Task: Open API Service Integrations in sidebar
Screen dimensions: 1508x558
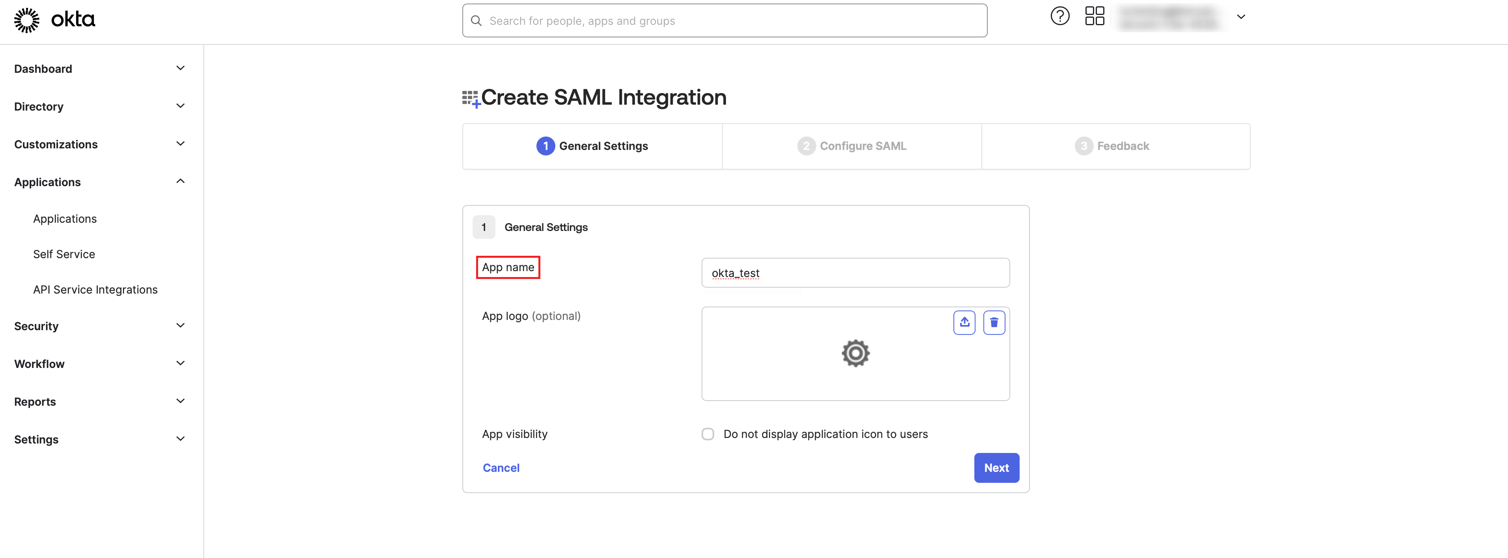Action: [95, 290]
